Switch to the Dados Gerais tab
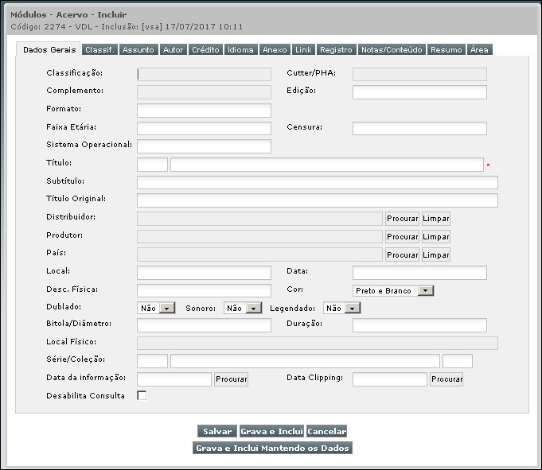Image resolution: width=542 pixels, height=470 pixels. (x=49, y=49)
